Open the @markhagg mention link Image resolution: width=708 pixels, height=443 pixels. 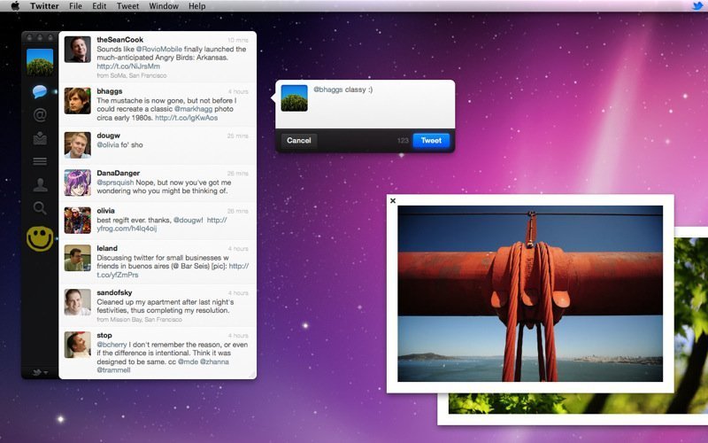pos(193,109)
